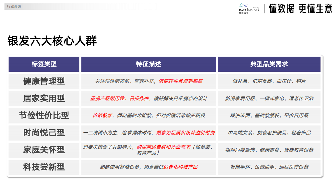Select the 家庭关怀型 label cell

[x=44, y=150]
